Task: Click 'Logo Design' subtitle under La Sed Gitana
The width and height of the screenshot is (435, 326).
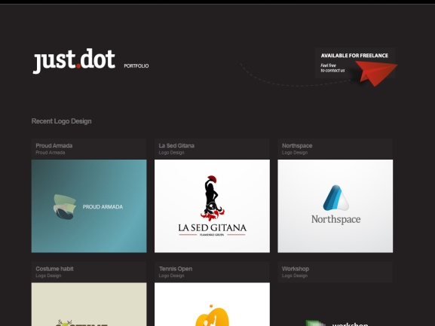Action: click(x=171, y=153)
